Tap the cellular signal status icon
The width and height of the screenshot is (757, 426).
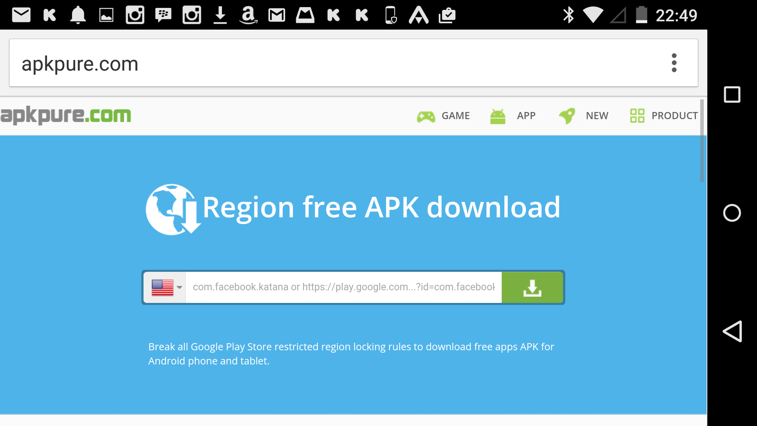tap(618, 15)
